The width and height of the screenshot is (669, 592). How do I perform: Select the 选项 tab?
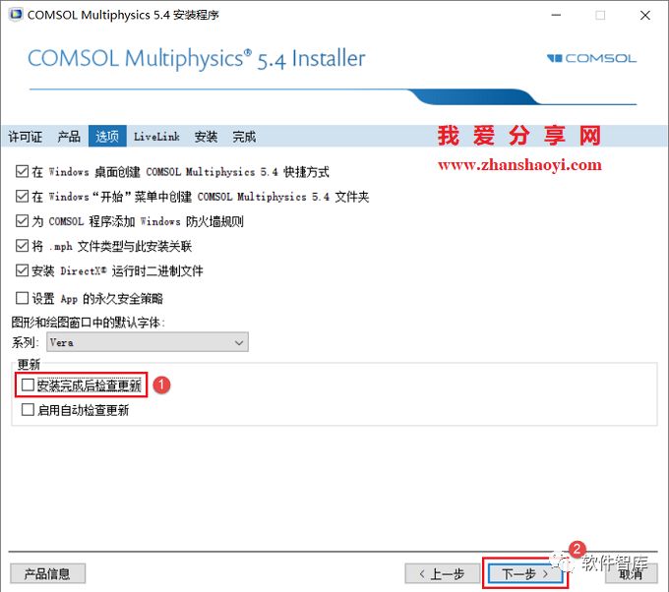107,136
